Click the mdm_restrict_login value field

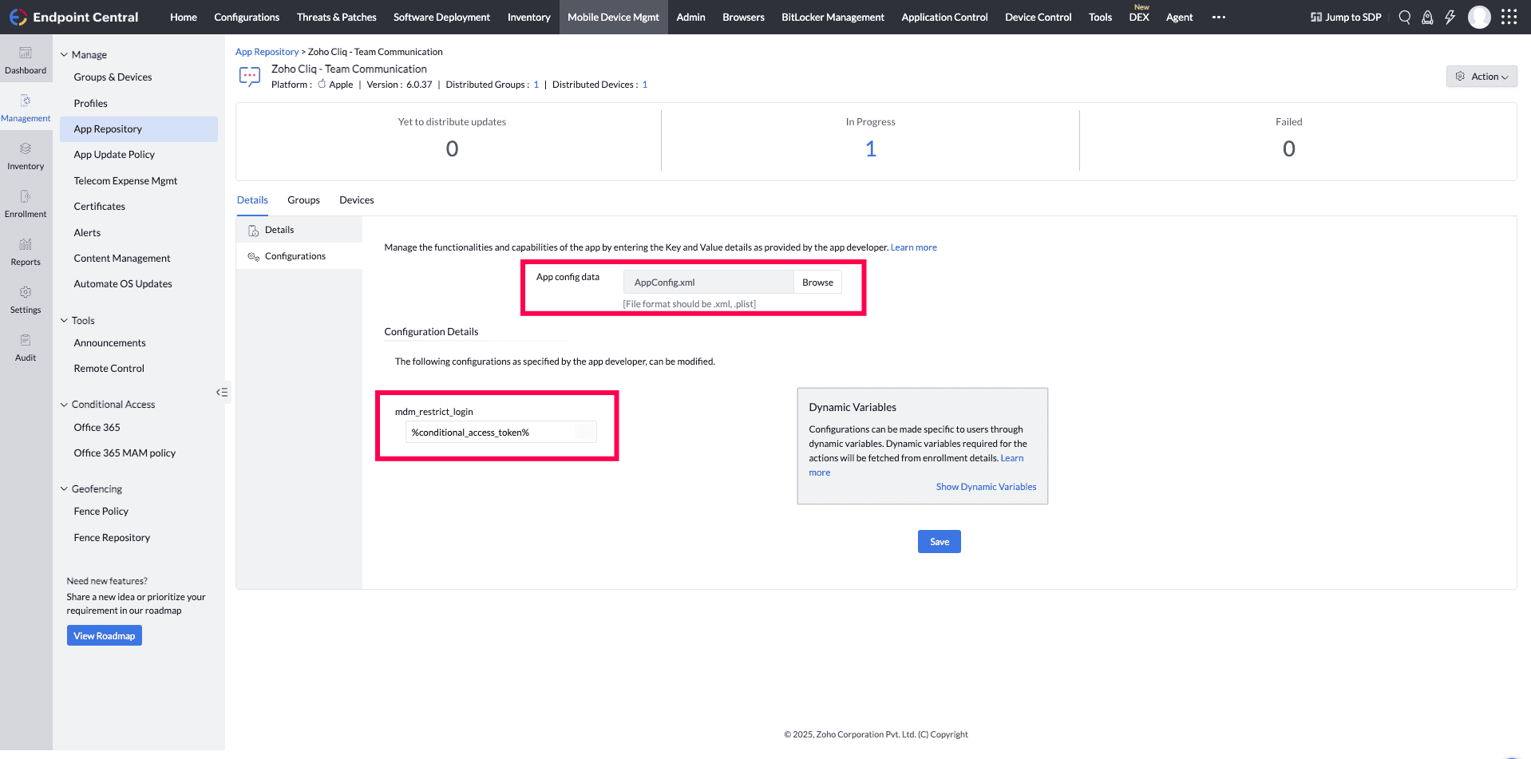(x=501, y=433)
